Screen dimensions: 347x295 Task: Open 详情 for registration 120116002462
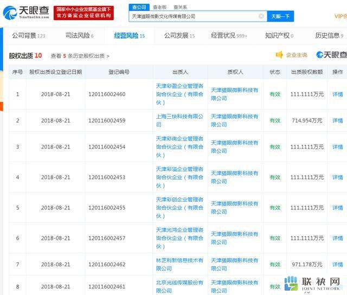(x=337, y=265)
